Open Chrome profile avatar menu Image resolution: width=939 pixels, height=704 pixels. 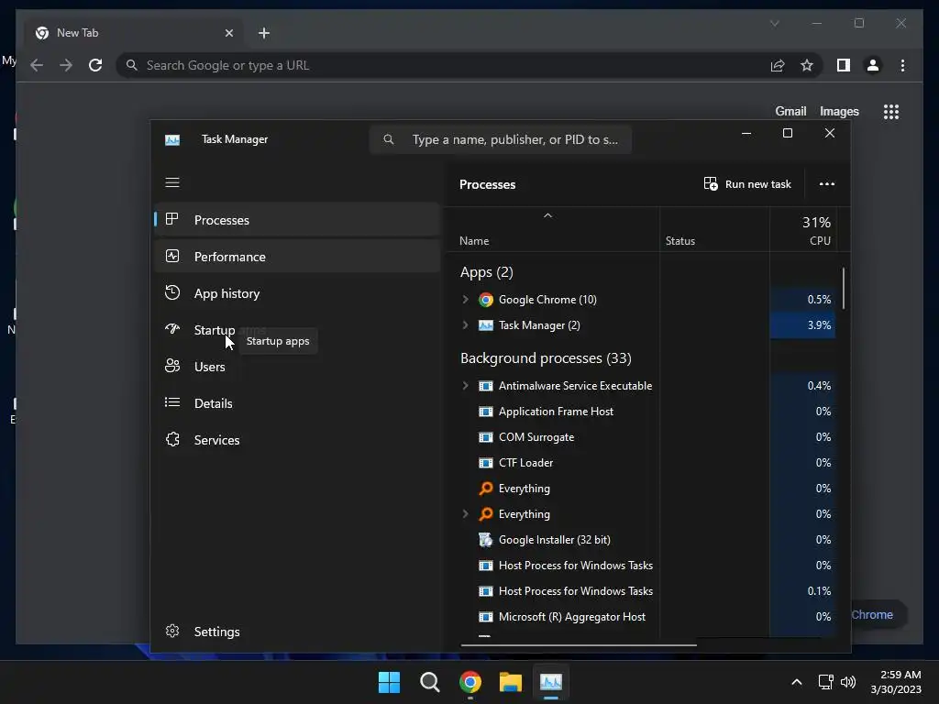pos(873,65)
